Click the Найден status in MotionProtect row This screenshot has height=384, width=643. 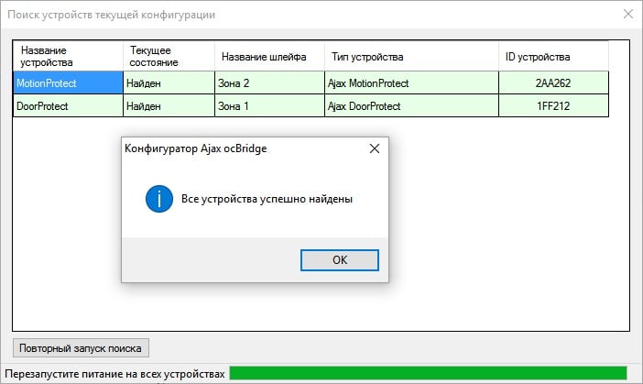169,82
